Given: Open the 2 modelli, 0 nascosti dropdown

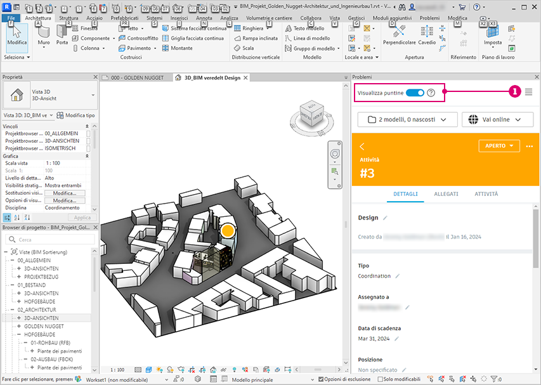Looking at the screenshot, I should [407, 120].
